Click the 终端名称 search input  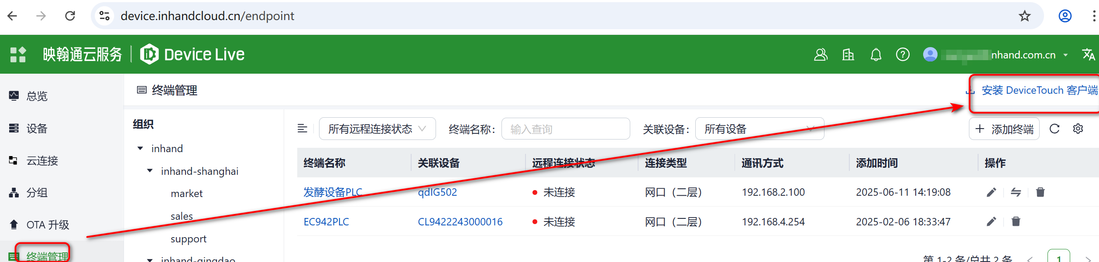coord(565,129)
